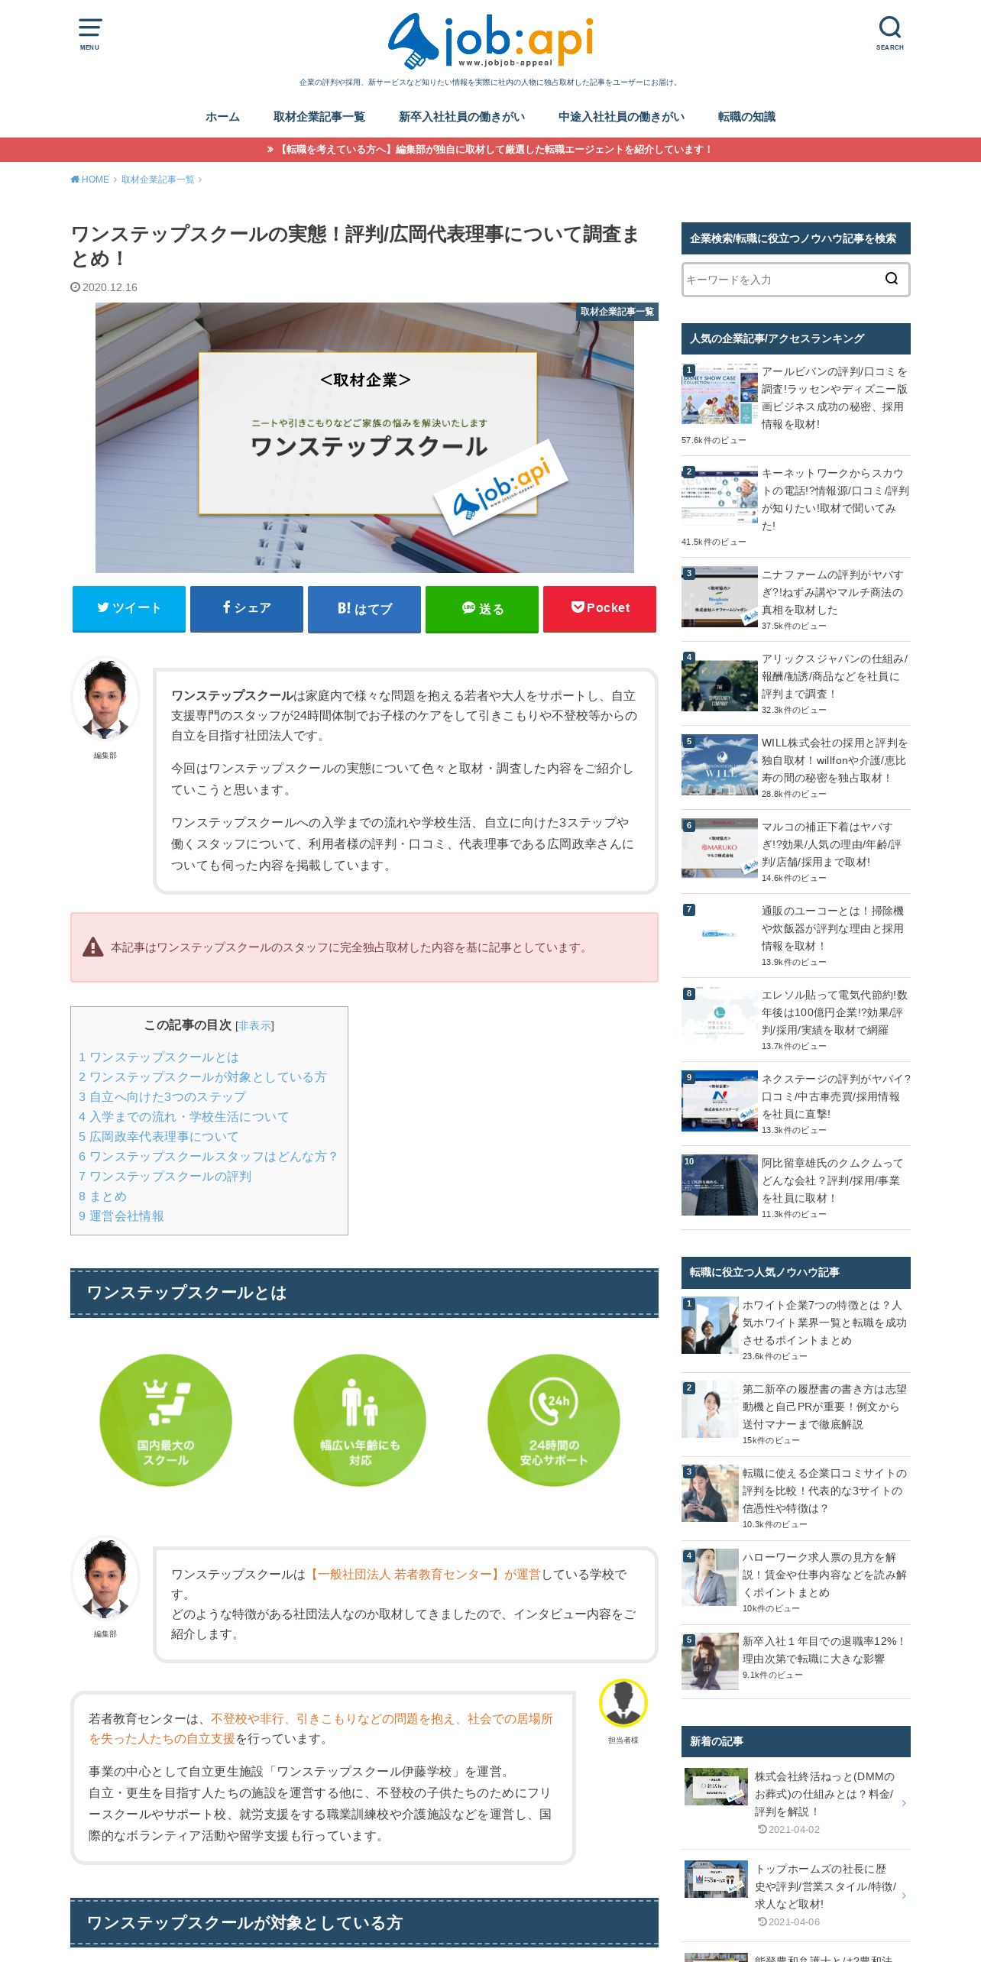The image size is (981, 1962).
Task: Click the hero image of ワンステップスクール
Action: coord(364,438)
